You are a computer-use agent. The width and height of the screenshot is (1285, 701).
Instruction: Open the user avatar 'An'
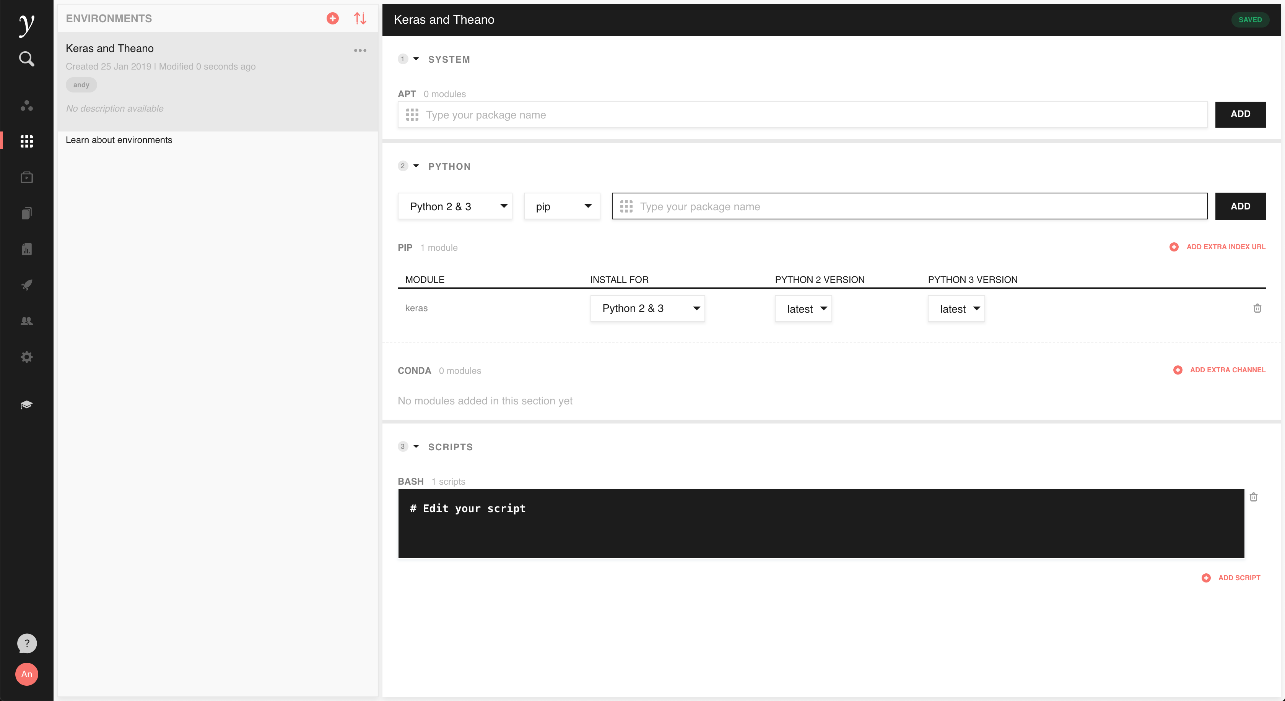click(x=26, y=674)
